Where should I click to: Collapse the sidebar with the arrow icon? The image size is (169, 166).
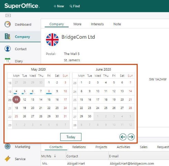[x=8, y=15]
